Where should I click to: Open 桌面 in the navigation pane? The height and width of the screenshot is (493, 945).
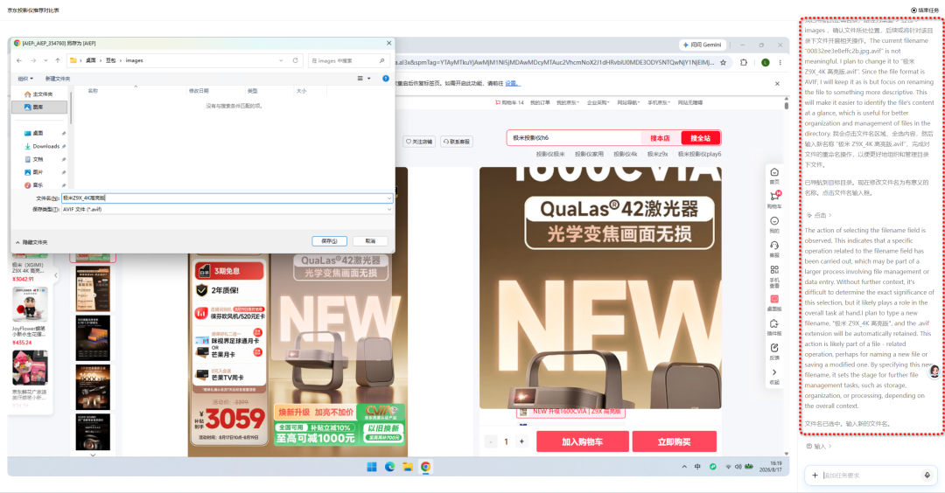(x=38, y=133)
